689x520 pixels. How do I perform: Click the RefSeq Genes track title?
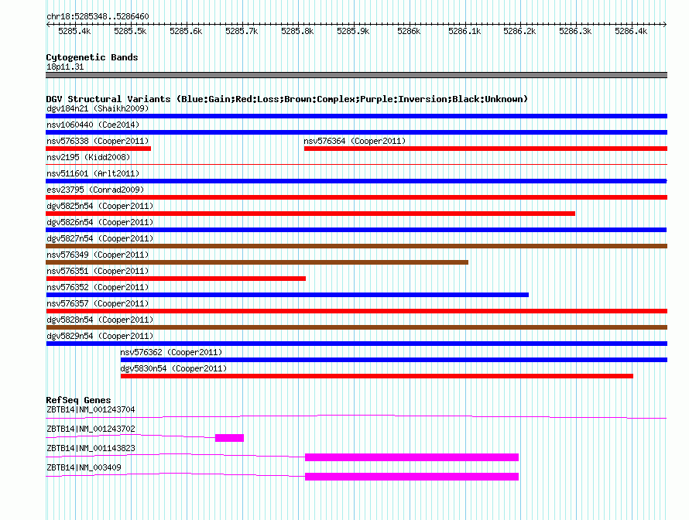[x=78, y=400]
